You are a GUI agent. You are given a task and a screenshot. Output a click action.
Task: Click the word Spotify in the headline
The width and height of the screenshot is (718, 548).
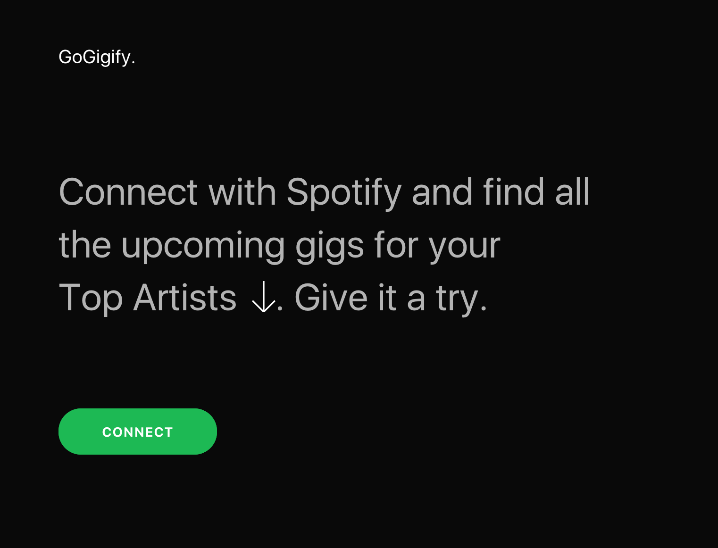tap(343, 192)
